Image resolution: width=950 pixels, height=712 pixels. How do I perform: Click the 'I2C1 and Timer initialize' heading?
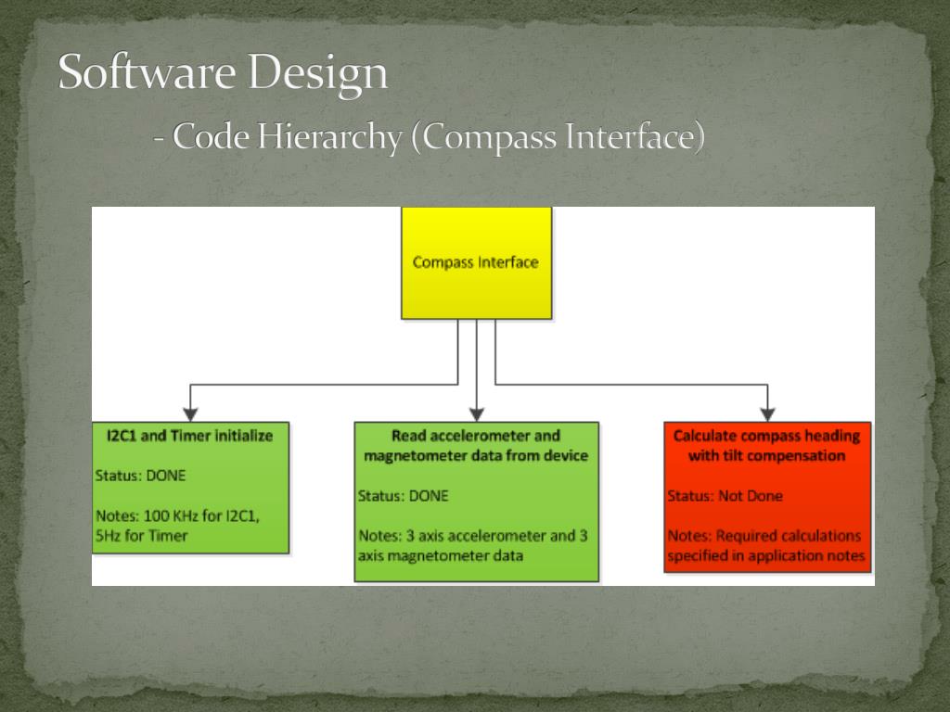pos(189,436)
